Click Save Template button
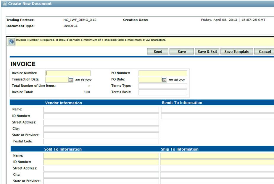Image resolution: width=274 pixels, height=184 pixels. coord(236,52)
